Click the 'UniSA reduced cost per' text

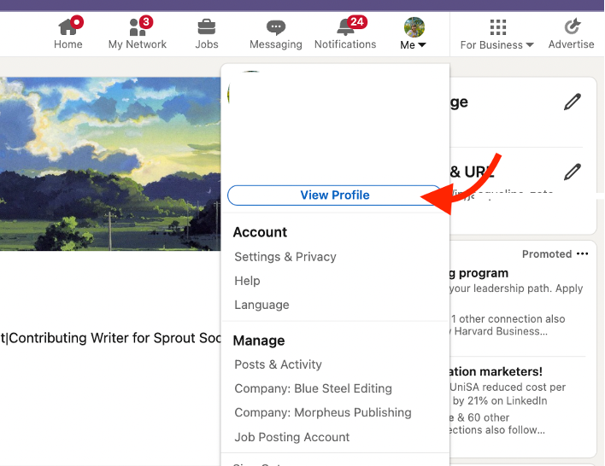point(508,387)
